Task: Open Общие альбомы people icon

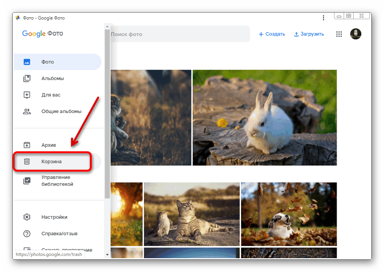Action: tap(27, 111)
